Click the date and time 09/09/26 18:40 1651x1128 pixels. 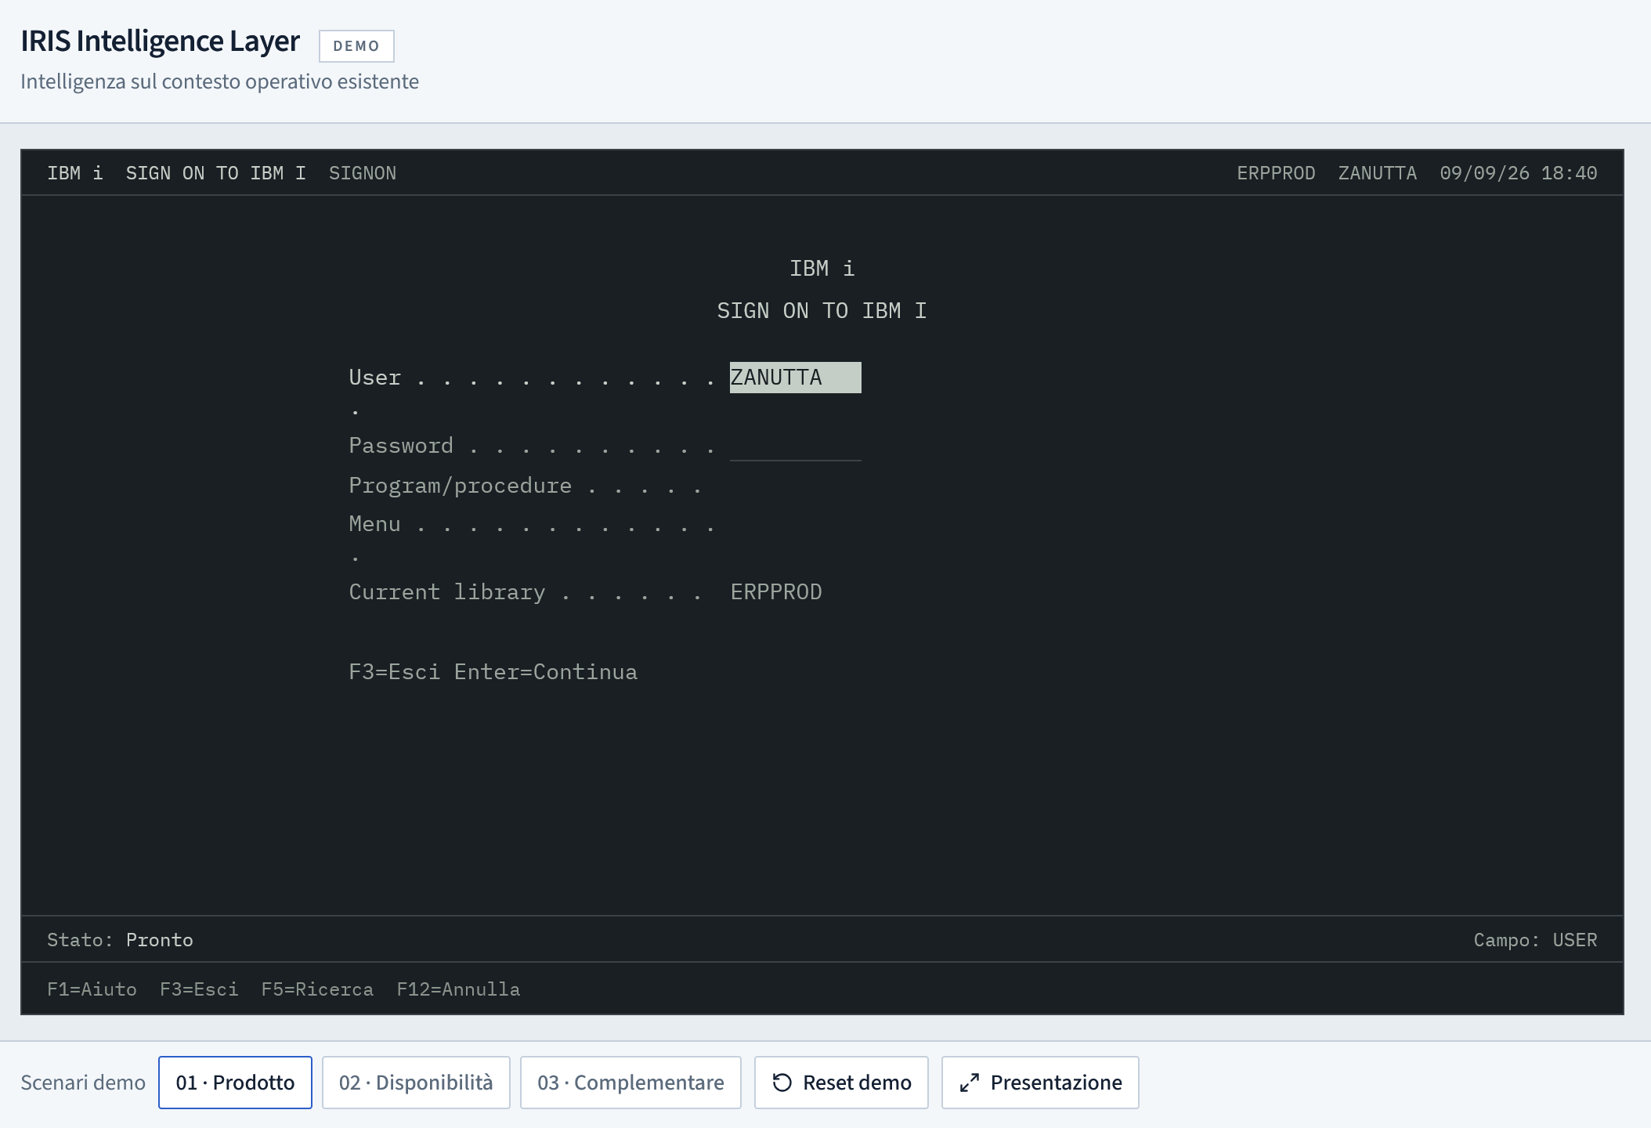tap(1518, 173)
